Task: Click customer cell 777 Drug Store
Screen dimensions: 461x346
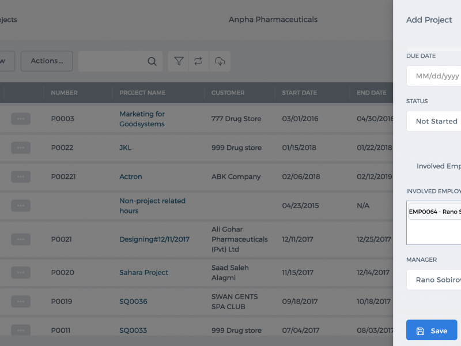Action: 236,119
